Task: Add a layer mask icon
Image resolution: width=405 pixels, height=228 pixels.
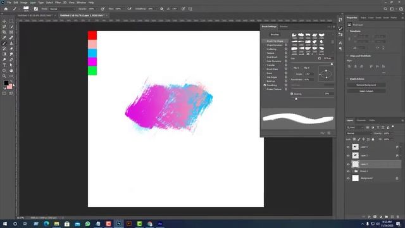Action: pyautogui.click(x=375, y=217)
